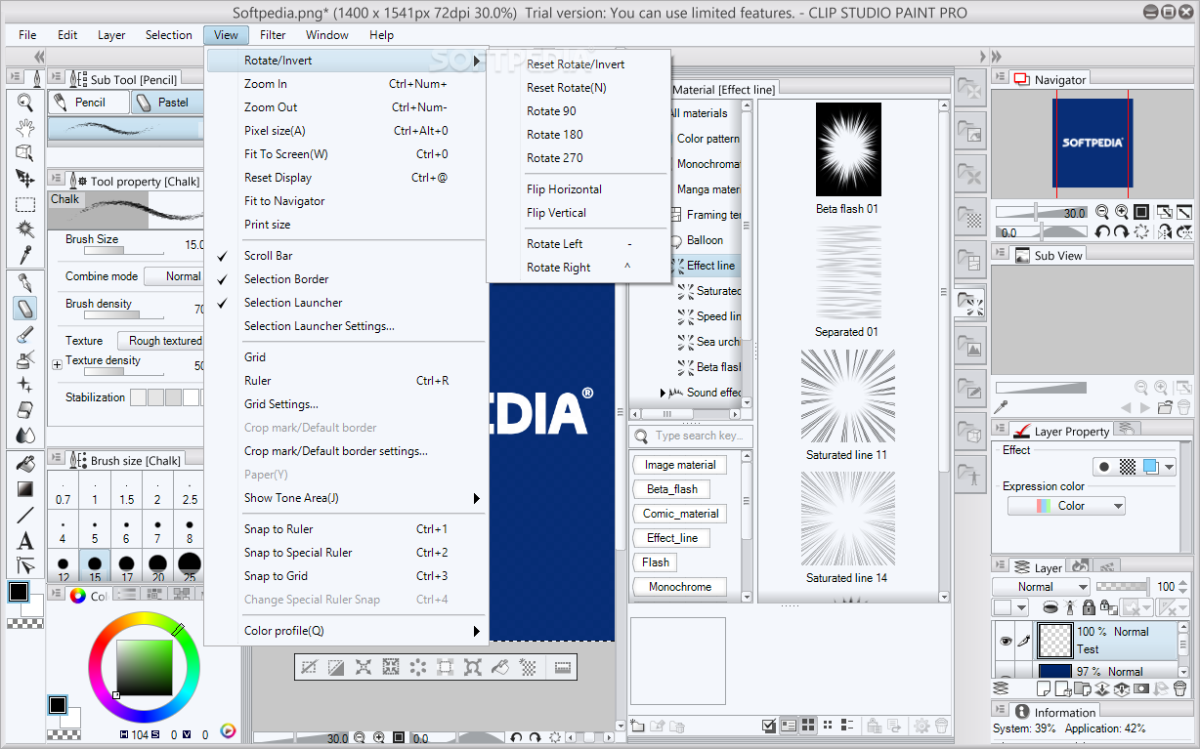Select the Hand move tool

(x=25, y=128)
